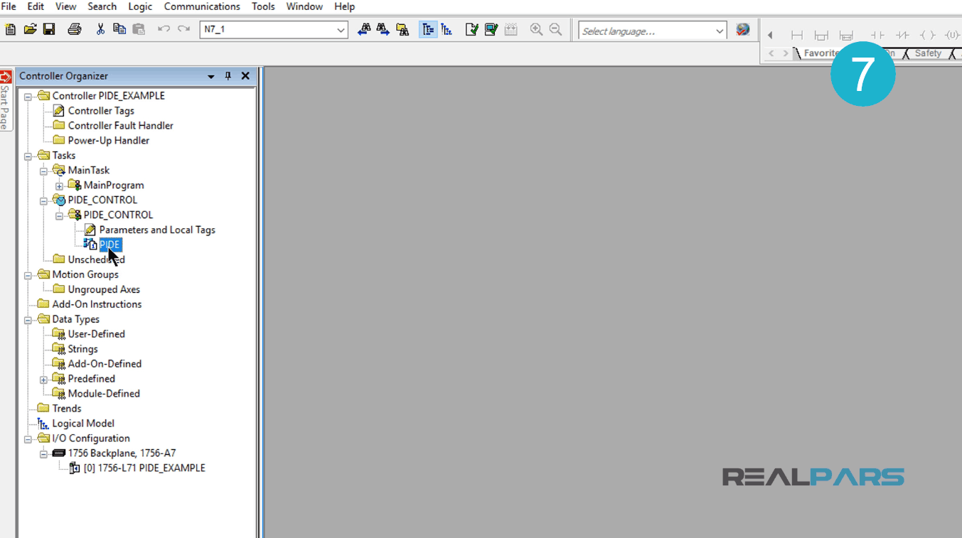962x538 pixels.
Task: Select Add-On Instructions folder
Action: tap(97, 304)
